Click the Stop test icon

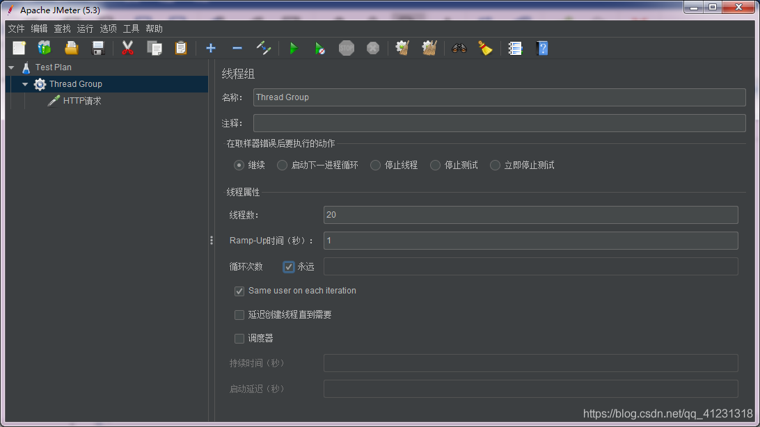point(347,48)
